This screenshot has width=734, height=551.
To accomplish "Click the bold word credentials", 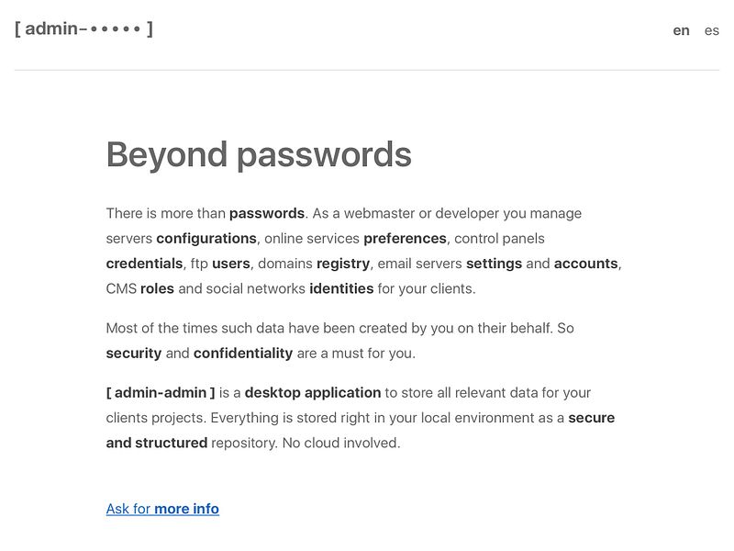I will pos(144,264).
